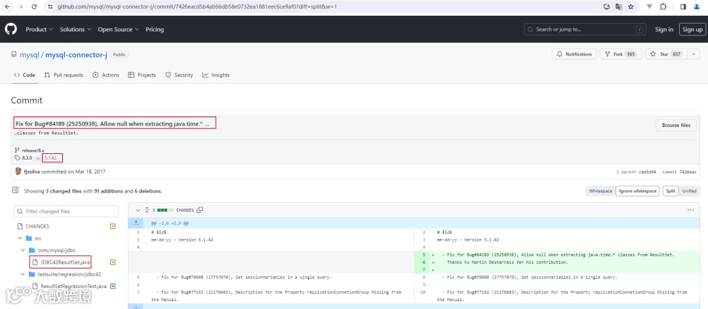
Task: Click the fjssilva author avatar
Action: point(18,172)
